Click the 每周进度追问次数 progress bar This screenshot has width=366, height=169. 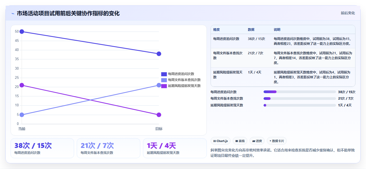click(300, 92)
